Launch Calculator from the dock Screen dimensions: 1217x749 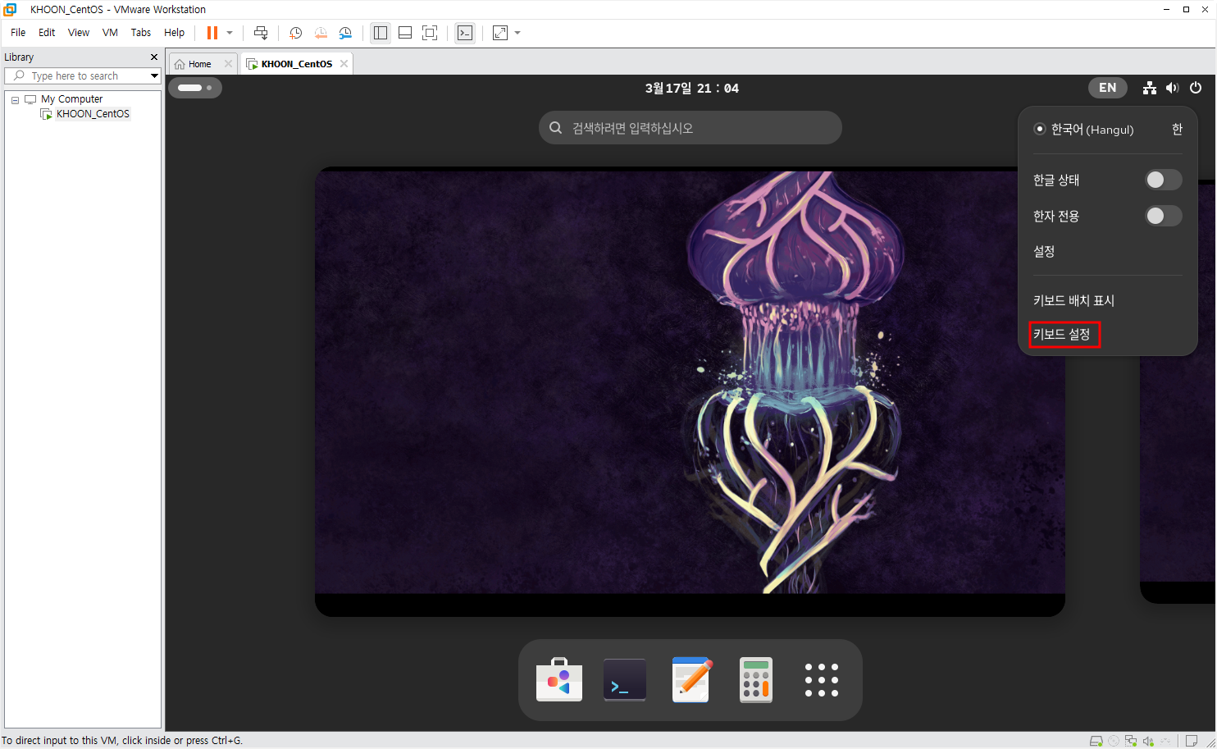(756, 679)
